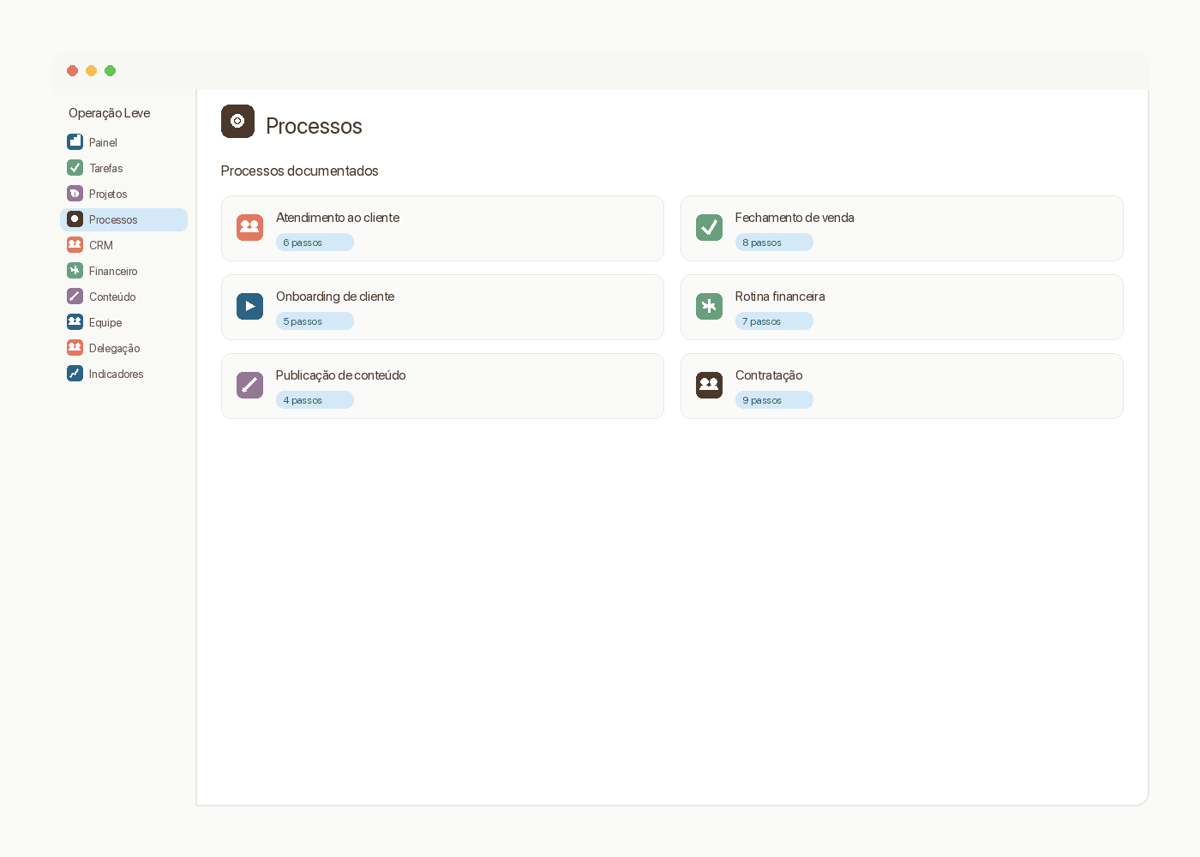Image resolution: width=1200 pixels, height=857 pixels.
Task: Click the Financeiro sidebar icon
Action: (75, 270)
